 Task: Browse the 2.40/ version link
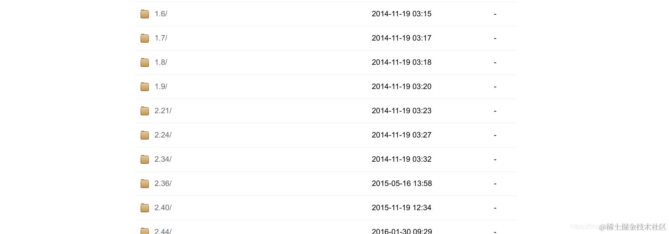coord(163,208)
